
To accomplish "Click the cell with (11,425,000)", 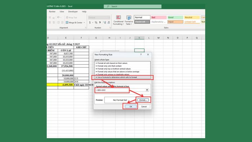I will coord(66,71).
